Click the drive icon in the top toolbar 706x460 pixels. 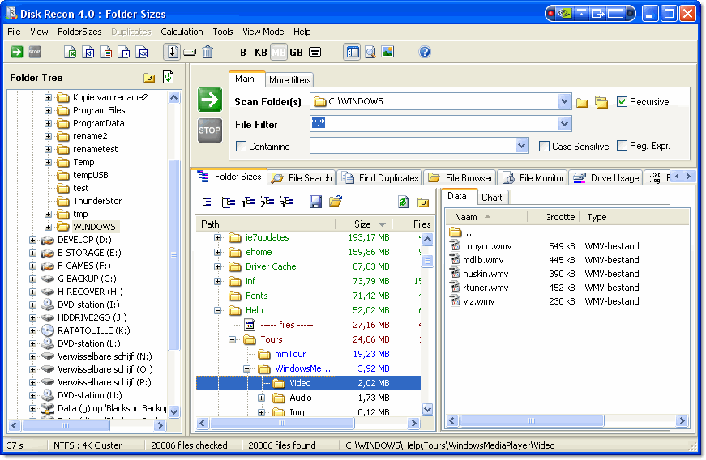click(190, 53)
